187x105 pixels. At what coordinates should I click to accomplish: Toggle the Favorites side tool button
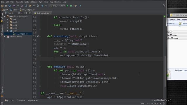click(x=2, y=91)
